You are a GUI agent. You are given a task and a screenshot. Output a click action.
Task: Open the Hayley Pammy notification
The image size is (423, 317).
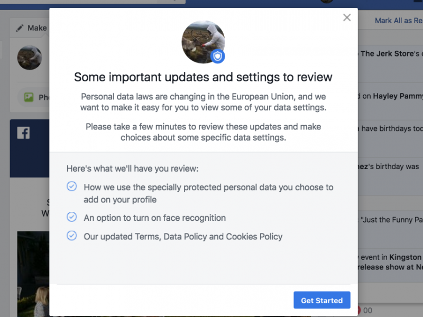(x=390, y=101)
